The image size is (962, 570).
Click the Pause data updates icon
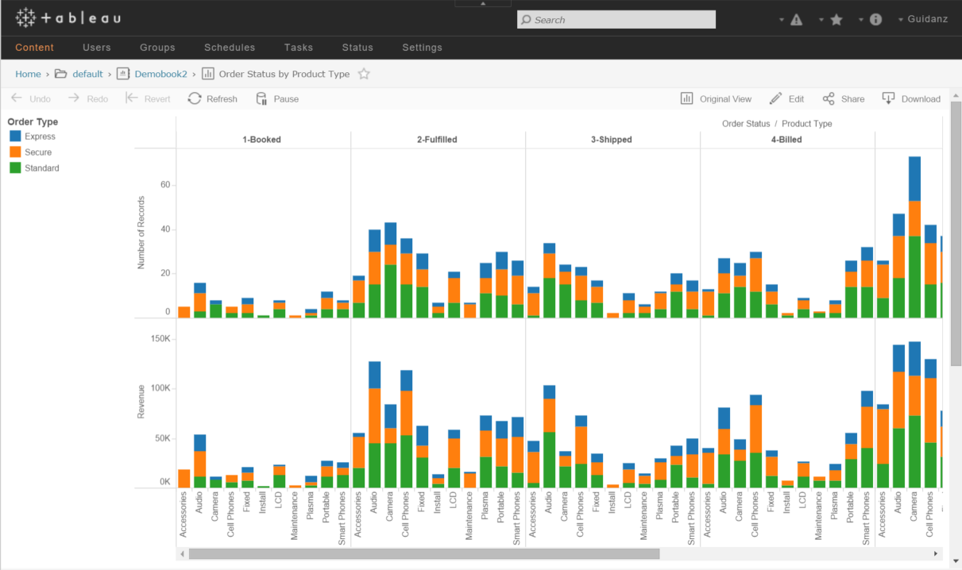261,98
